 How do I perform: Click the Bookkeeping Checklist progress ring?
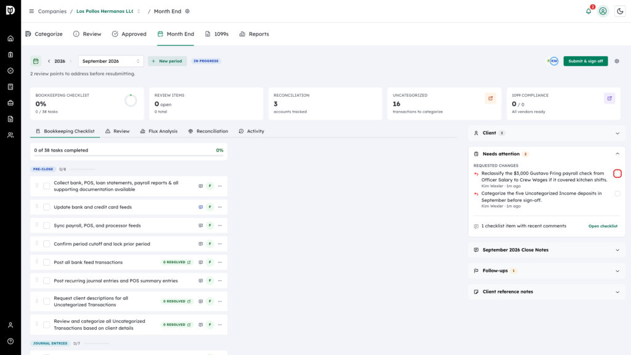pyautogui.click(x=131, y=100)
